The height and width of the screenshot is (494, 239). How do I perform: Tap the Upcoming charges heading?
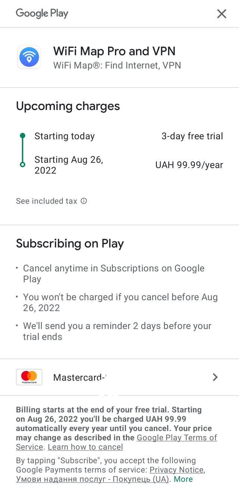[x=68, y=106]
